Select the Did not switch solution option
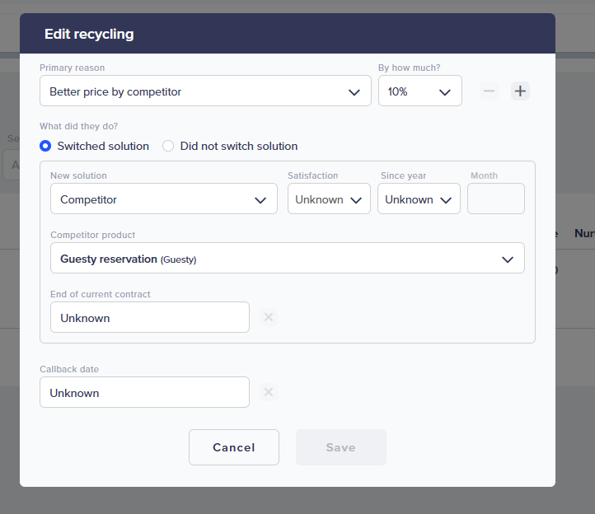 click(168, 146)
